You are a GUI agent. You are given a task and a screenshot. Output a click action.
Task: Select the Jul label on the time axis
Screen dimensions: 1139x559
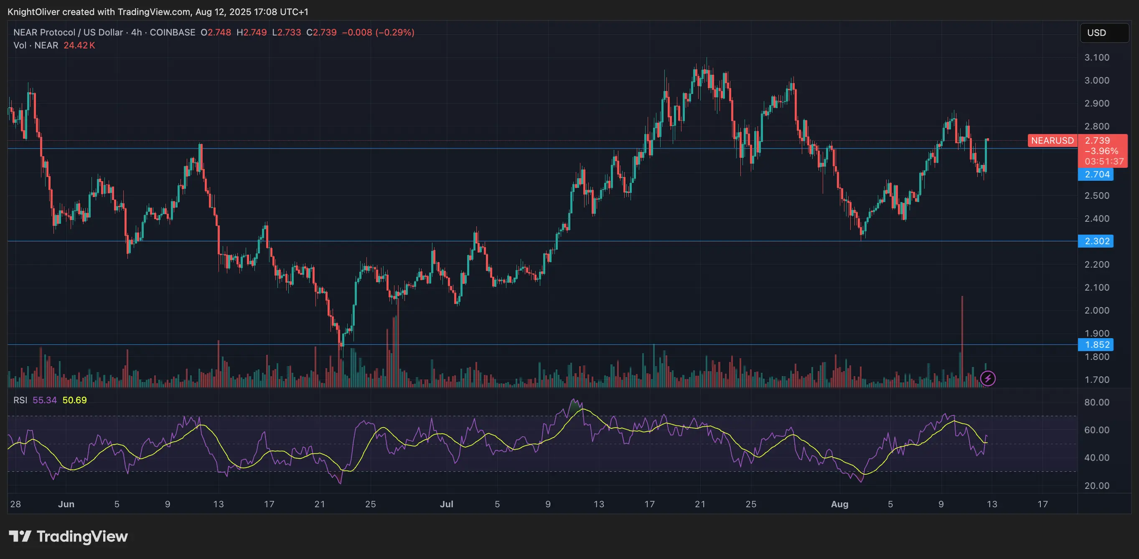(447, 504)
